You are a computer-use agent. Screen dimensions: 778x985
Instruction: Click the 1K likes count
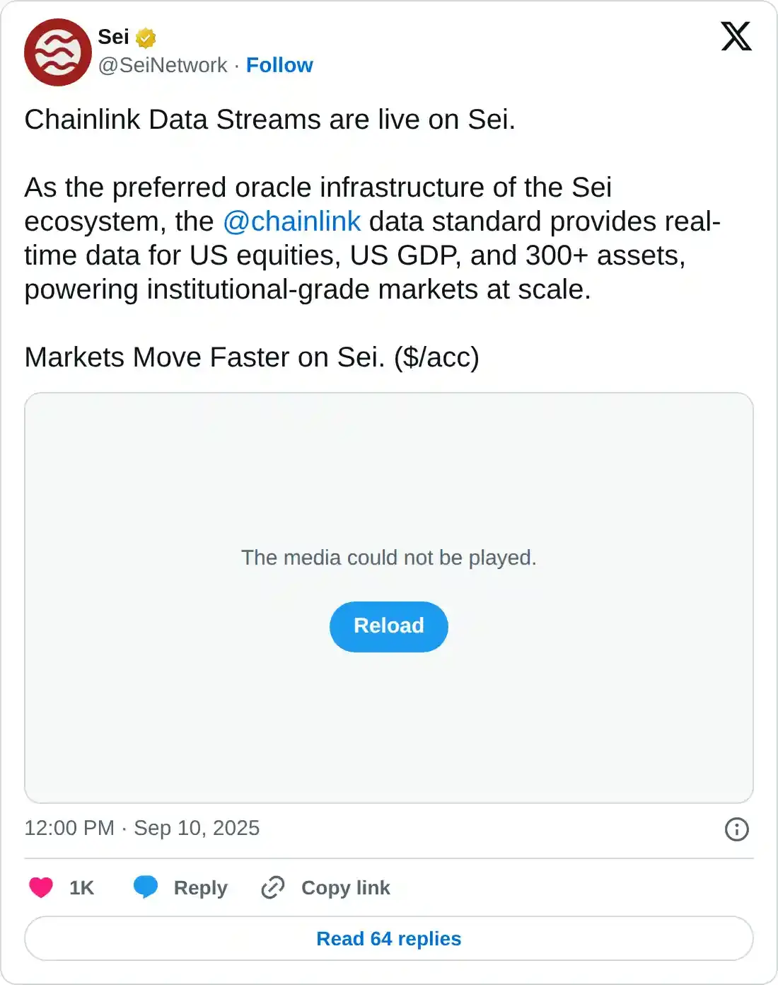coord(81,888)
